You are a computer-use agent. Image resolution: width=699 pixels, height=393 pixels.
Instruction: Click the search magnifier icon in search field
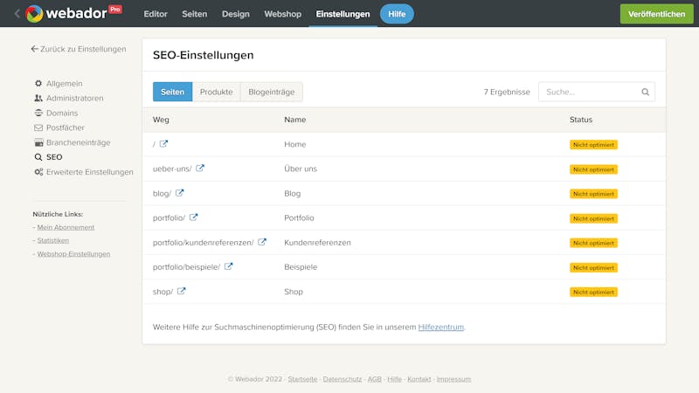[646, 92]
